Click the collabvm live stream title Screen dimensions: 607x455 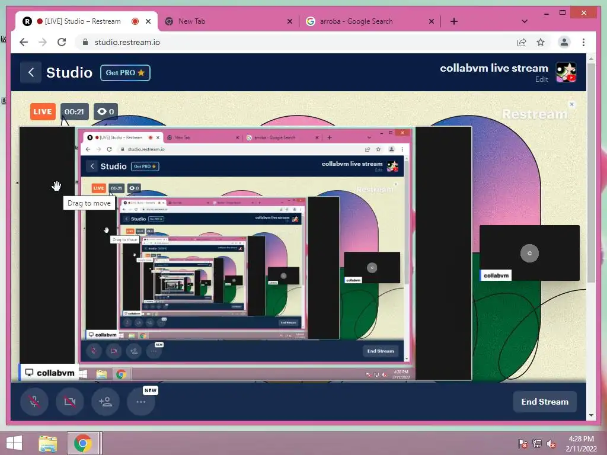click(x=494, y=68)
